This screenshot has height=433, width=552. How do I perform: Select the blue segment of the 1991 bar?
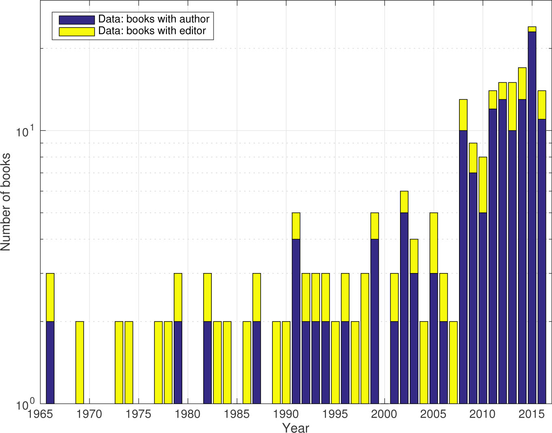click(x=296, y=321)
